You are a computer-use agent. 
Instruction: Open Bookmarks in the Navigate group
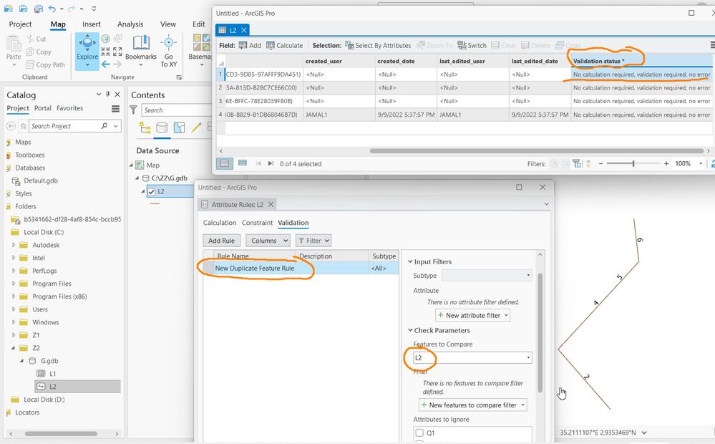click(140, 50)
